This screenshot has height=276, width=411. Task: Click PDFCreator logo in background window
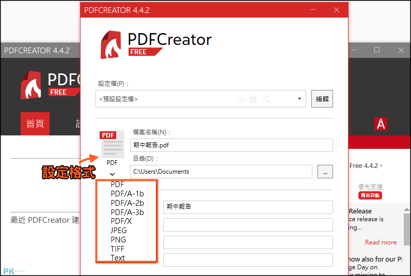(x=31, y=85)
